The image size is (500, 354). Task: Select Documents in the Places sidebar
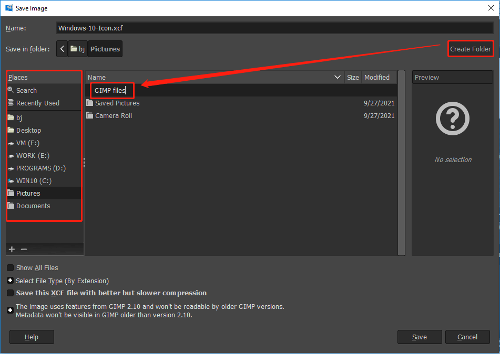coord(33,206)
